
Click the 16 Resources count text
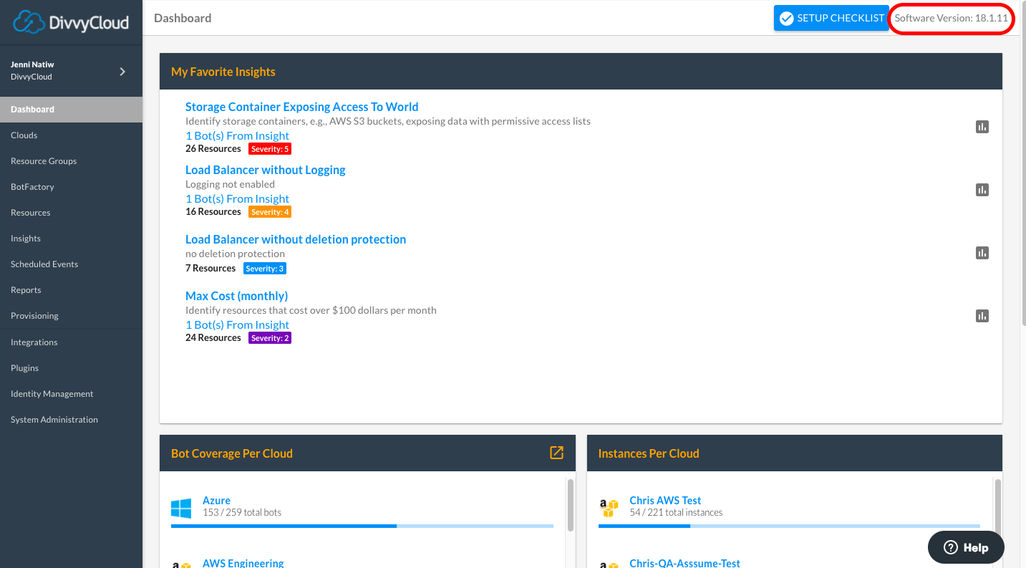[213, 212]
